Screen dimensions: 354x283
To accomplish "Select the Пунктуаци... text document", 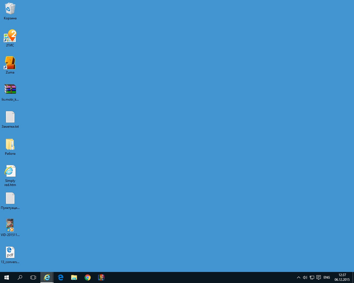I will 10,201.
